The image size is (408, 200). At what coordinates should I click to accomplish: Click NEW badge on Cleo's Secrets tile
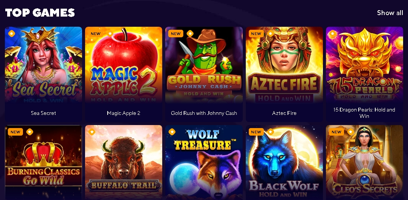336,132
